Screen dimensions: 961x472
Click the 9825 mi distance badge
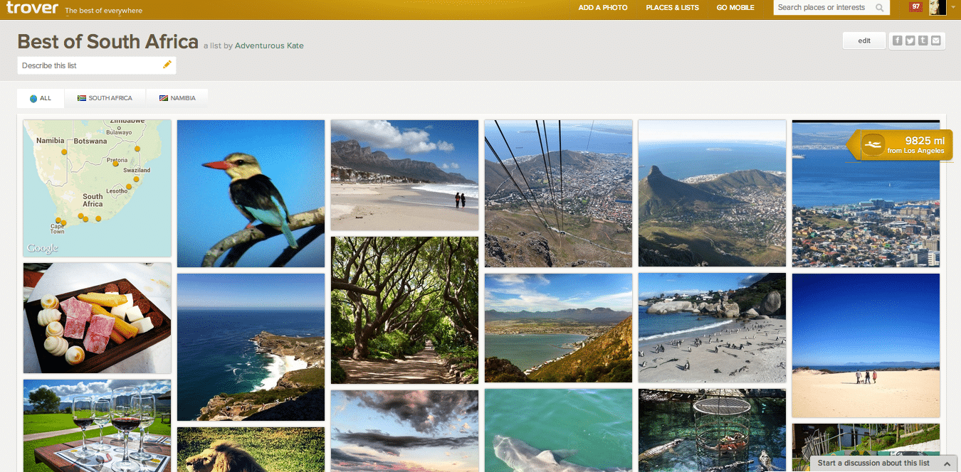pyautogui.click(x=899, y=145)
